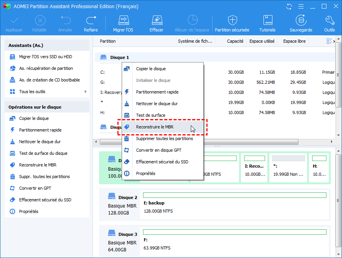
Task: Expand the Tous les outils submenu arrow
Action: pyautogui.click(x=85, y=92)
